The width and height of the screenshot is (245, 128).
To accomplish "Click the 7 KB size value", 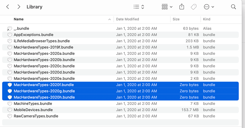I will tap(194, 103).
